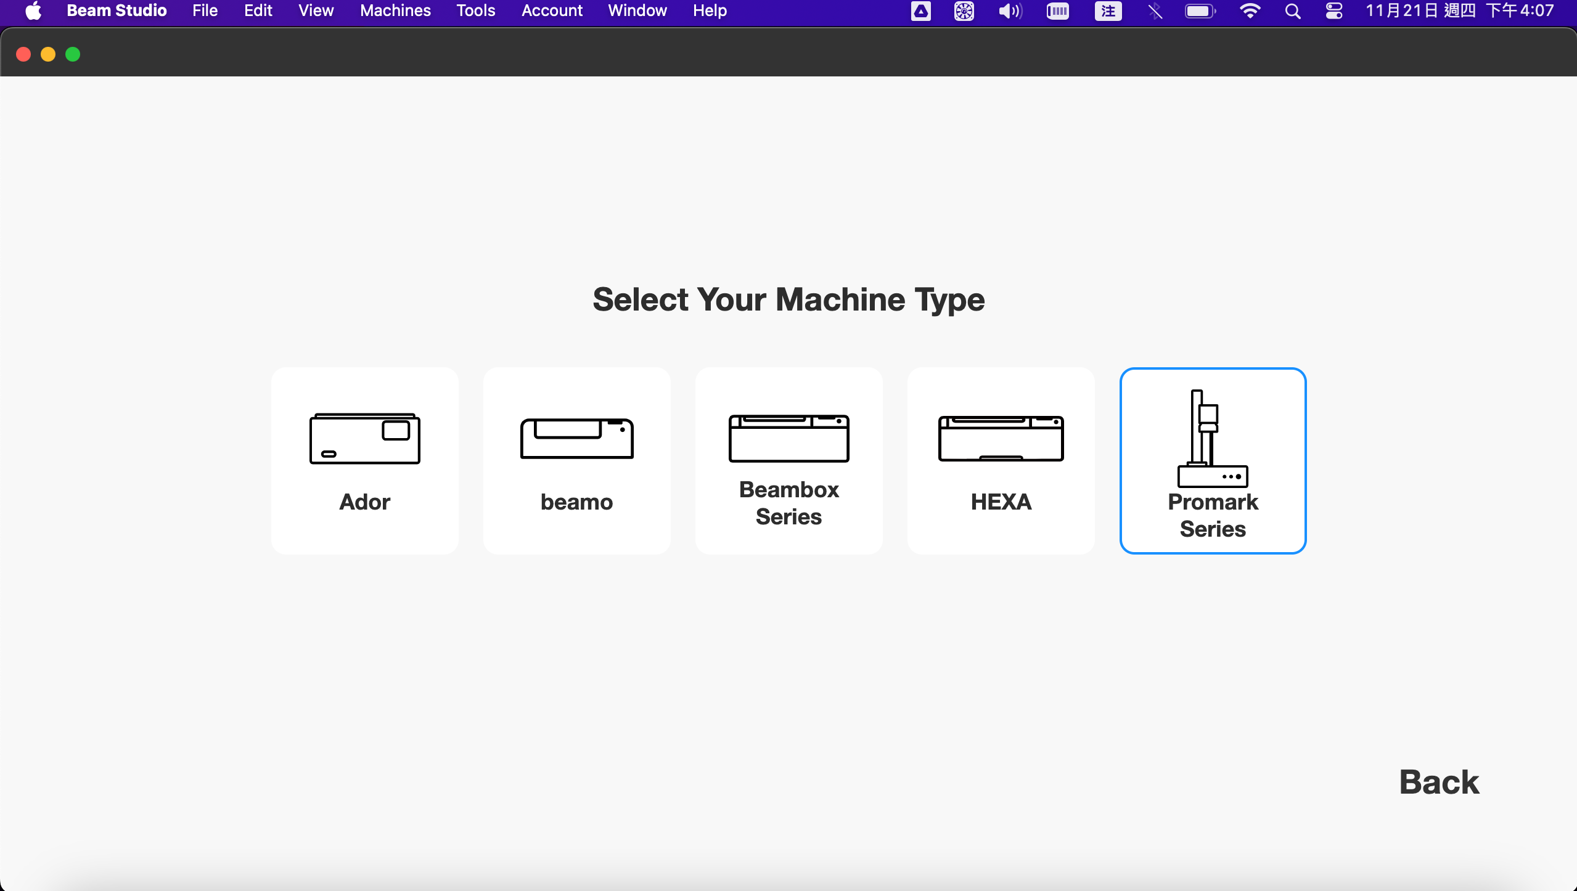This screenshot has width=1577, height=891.
Task: Open Spotlight search in the menu bar
Action: coord(1293,11)
